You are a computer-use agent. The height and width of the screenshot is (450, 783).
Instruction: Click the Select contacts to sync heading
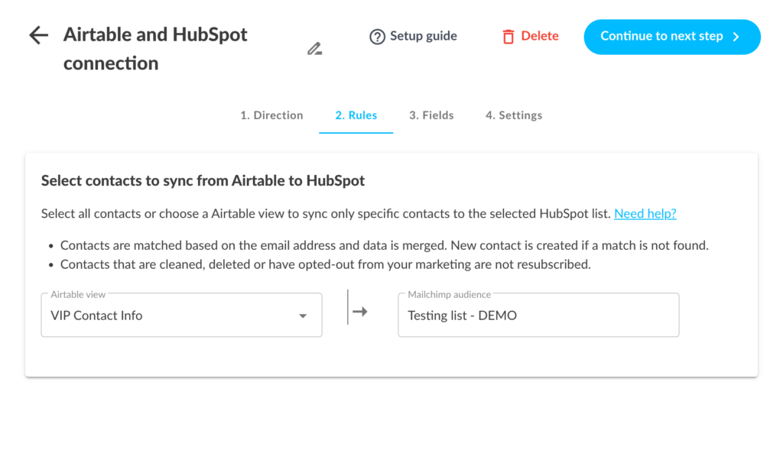pos(203,181)
